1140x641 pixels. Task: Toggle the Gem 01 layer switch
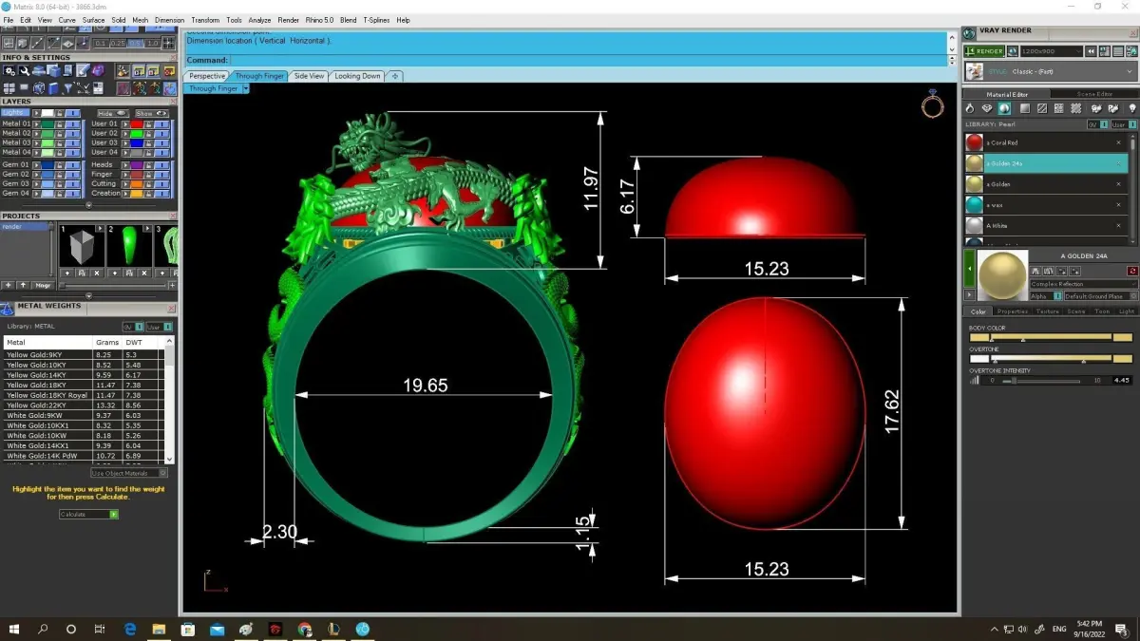(73, 165)
